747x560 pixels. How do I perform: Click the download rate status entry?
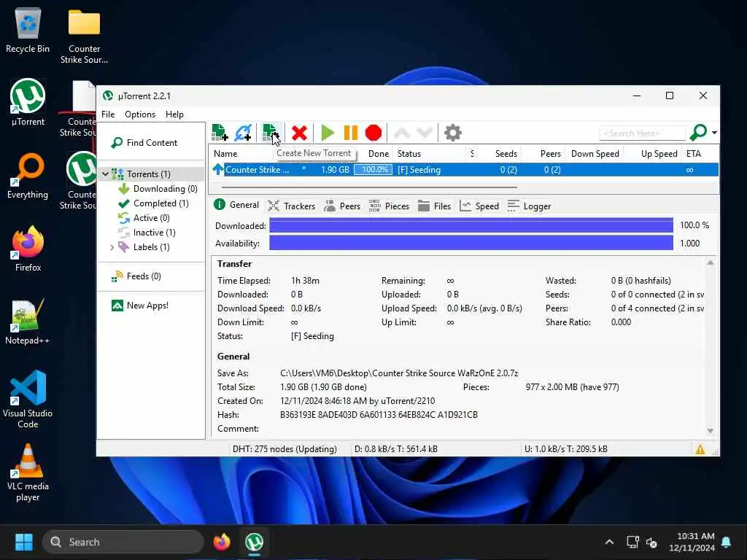[396, 449]
